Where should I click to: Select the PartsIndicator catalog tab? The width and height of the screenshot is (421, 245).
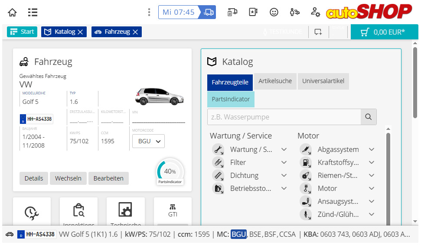point(231,99)
